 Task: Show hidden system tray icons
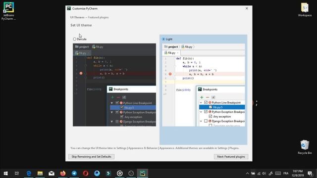[x=247, y=174]
